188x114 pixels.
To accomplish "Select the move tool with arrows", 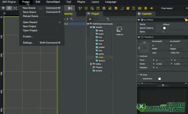I will (x=9, y=8).
